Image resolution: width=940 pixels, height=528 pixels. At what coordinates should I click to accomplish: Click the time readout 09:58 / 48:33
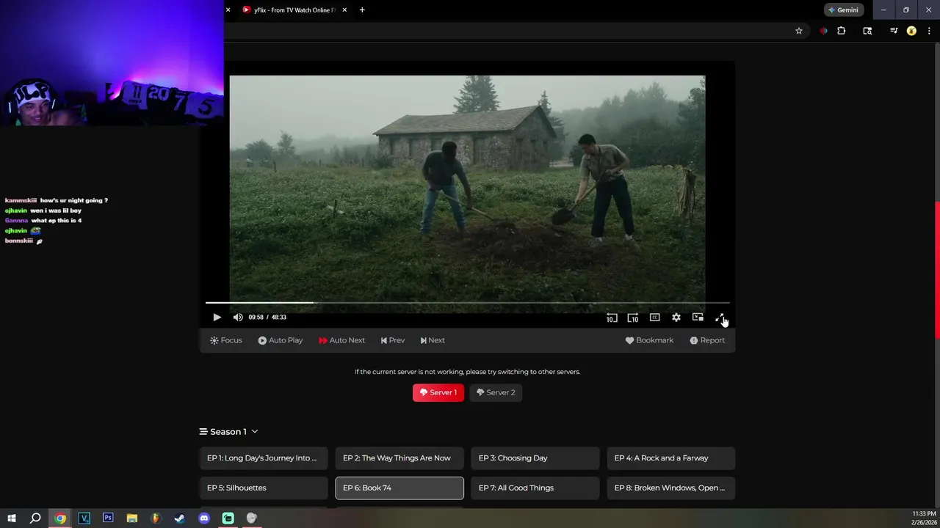(x=267, y=318)
